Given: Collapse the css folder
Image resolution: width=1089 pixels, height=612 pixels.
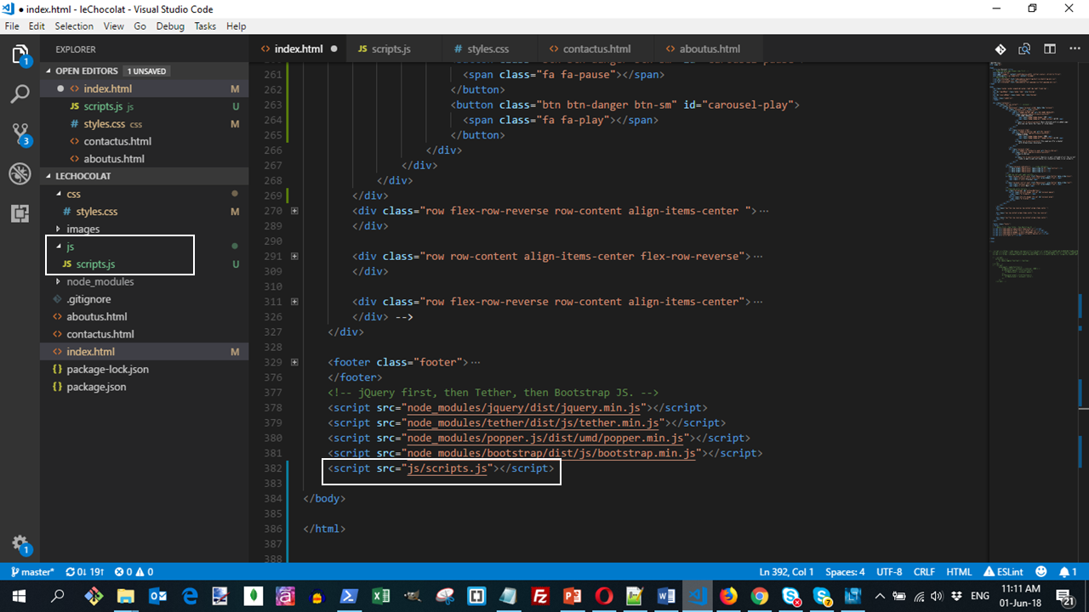Looking at the screenshot, I should pos(73,194).
